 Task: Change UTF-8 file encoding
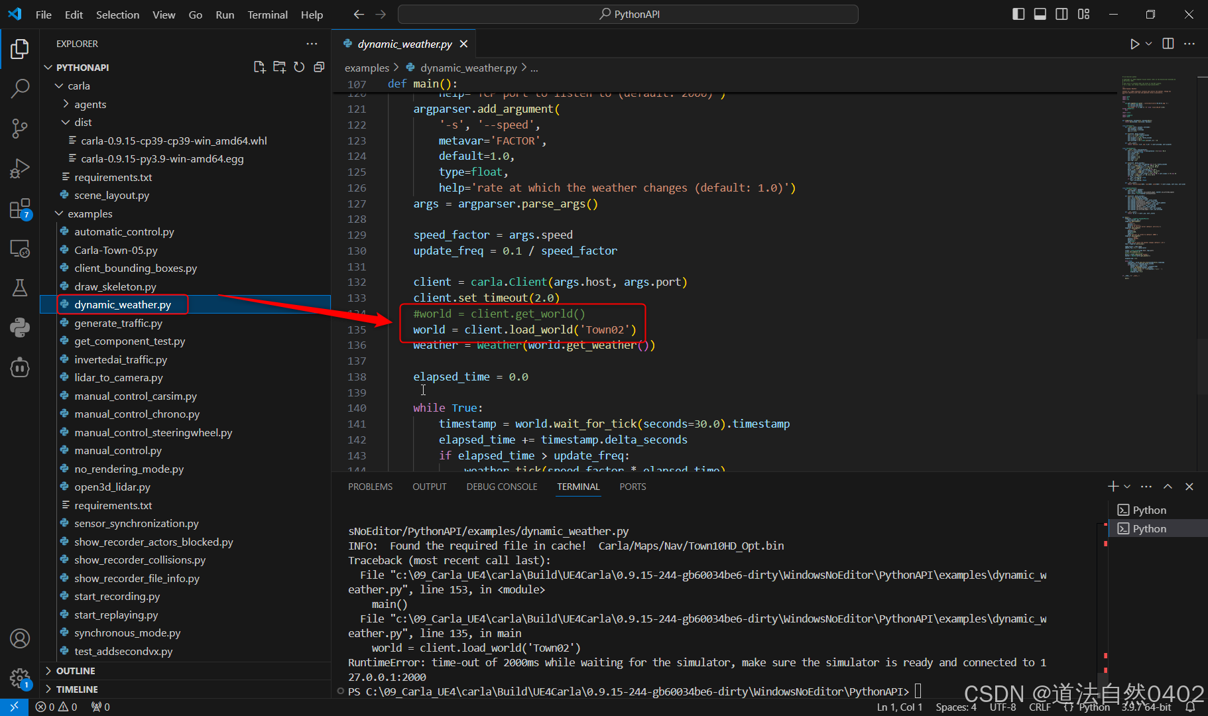tap(1003, 707)
